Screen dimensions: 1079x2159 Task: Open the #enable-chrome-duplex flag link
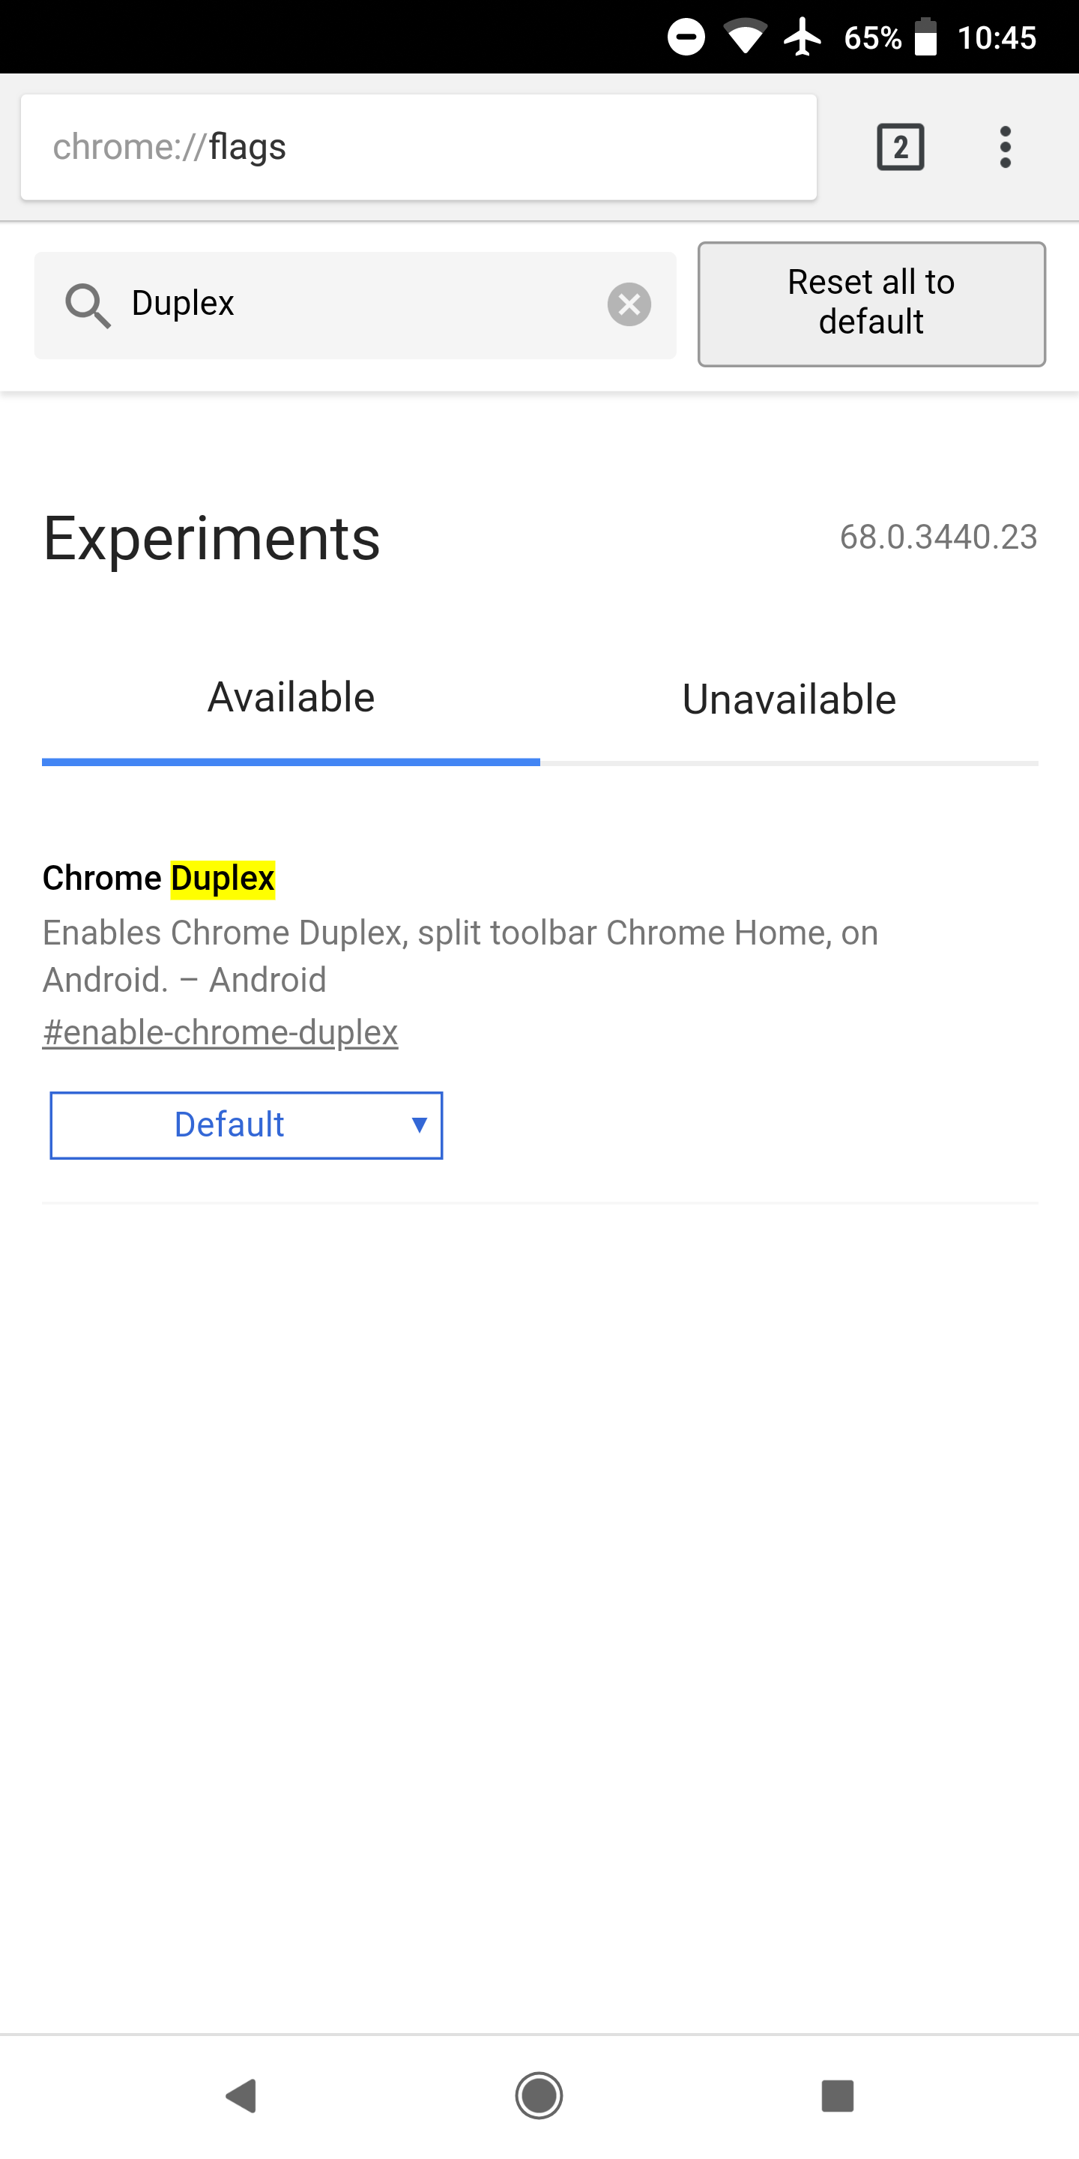(220, 1032)
